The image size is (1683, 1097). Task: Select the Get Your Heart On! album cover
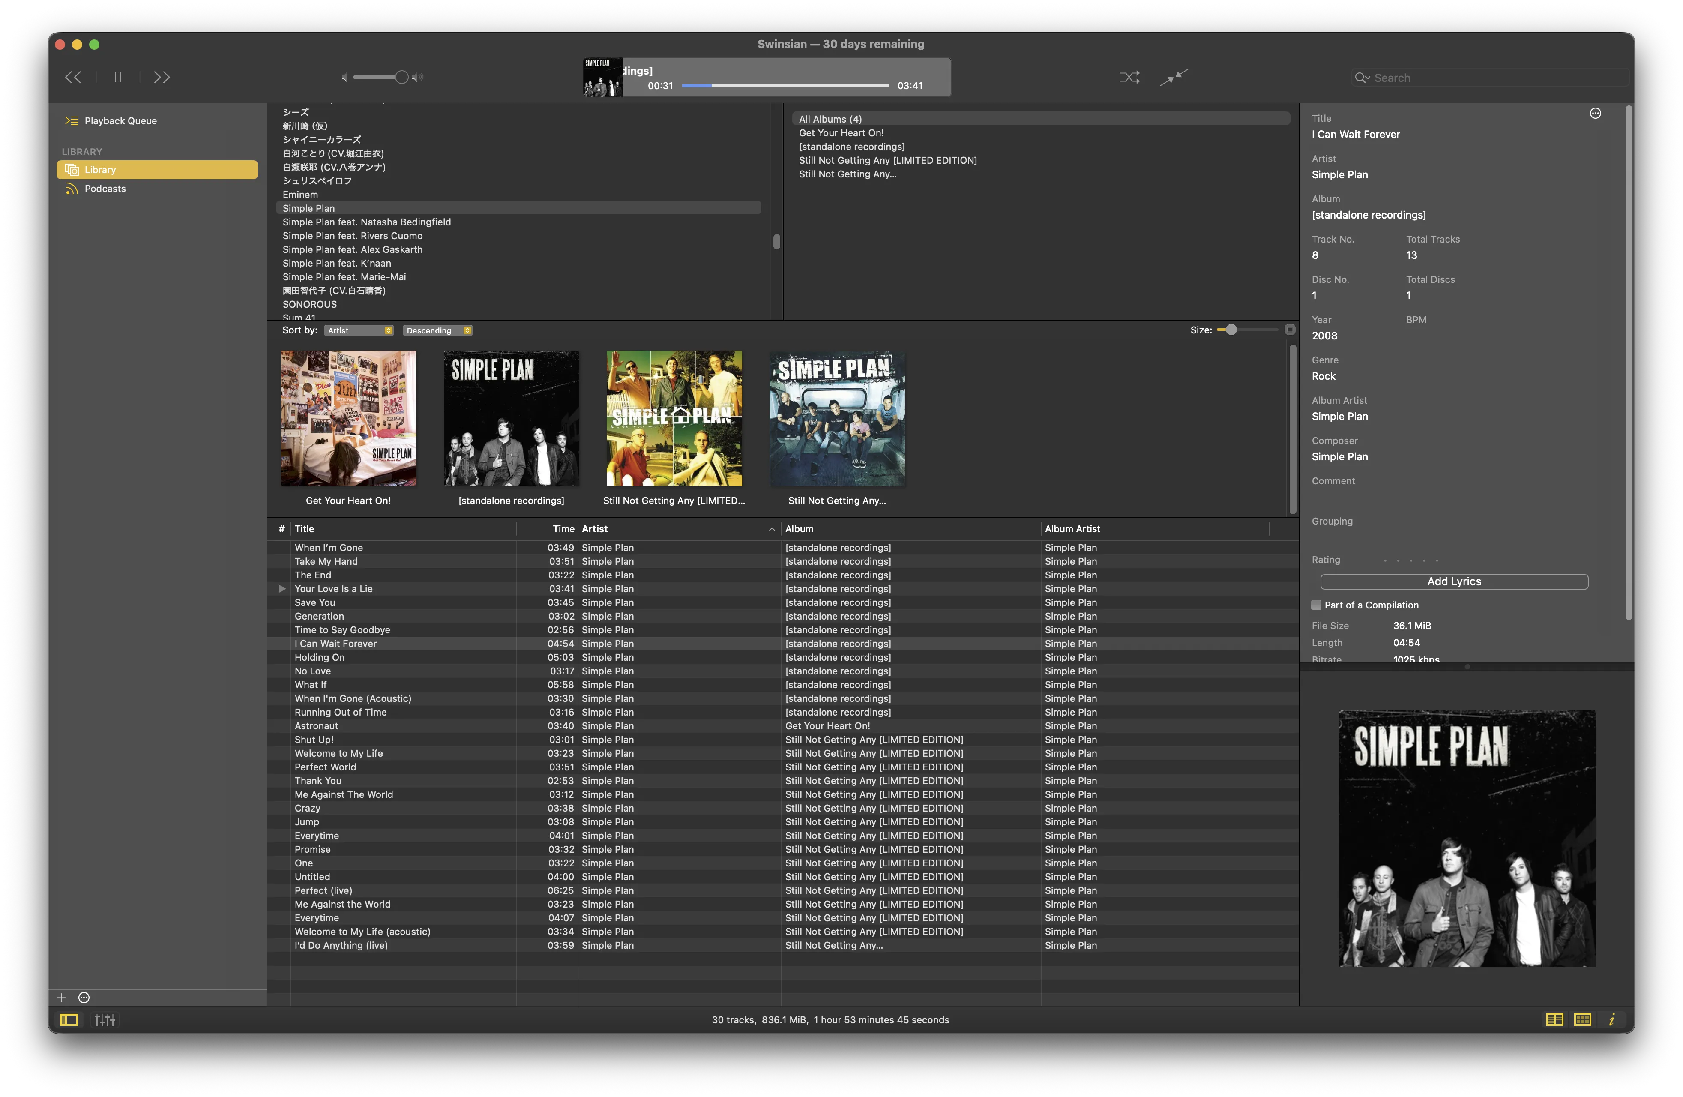[x=349, y=418]
